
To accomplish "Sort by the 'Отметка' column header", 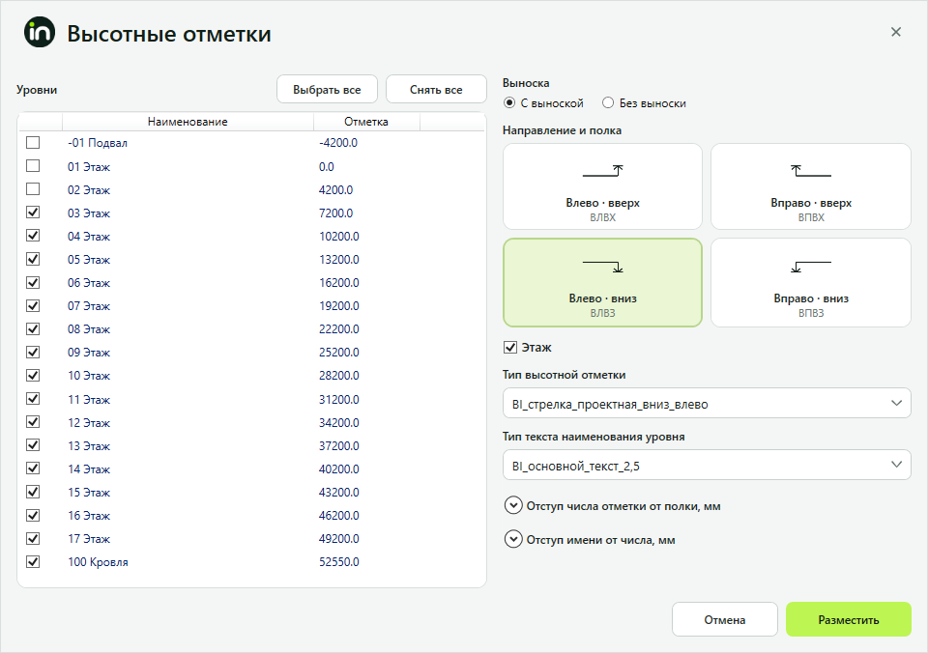I will point(366,122).
